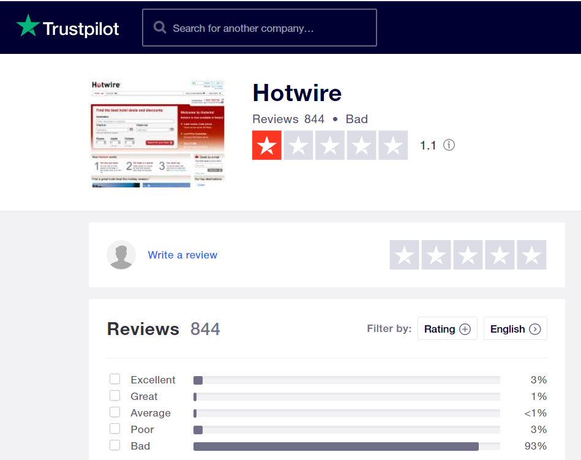Open the Hotwire website screenshot thumbnail
The width and height of the screenshot is (581, 460).
coord(157,133)
